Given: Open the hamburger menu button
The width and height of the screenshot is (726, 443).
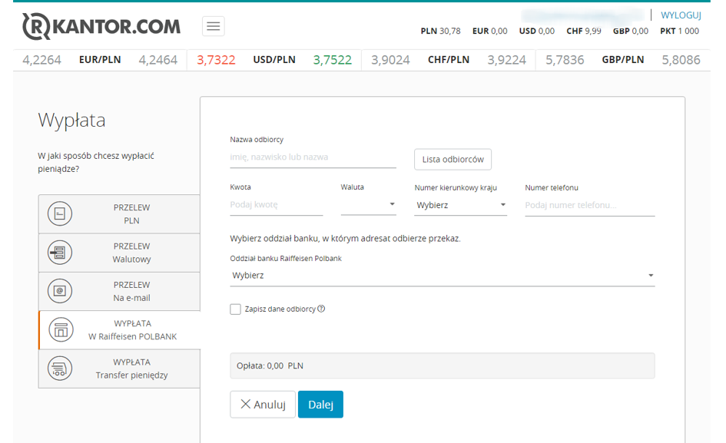Looking at the screenshot, I should click(x=214, y=26).
